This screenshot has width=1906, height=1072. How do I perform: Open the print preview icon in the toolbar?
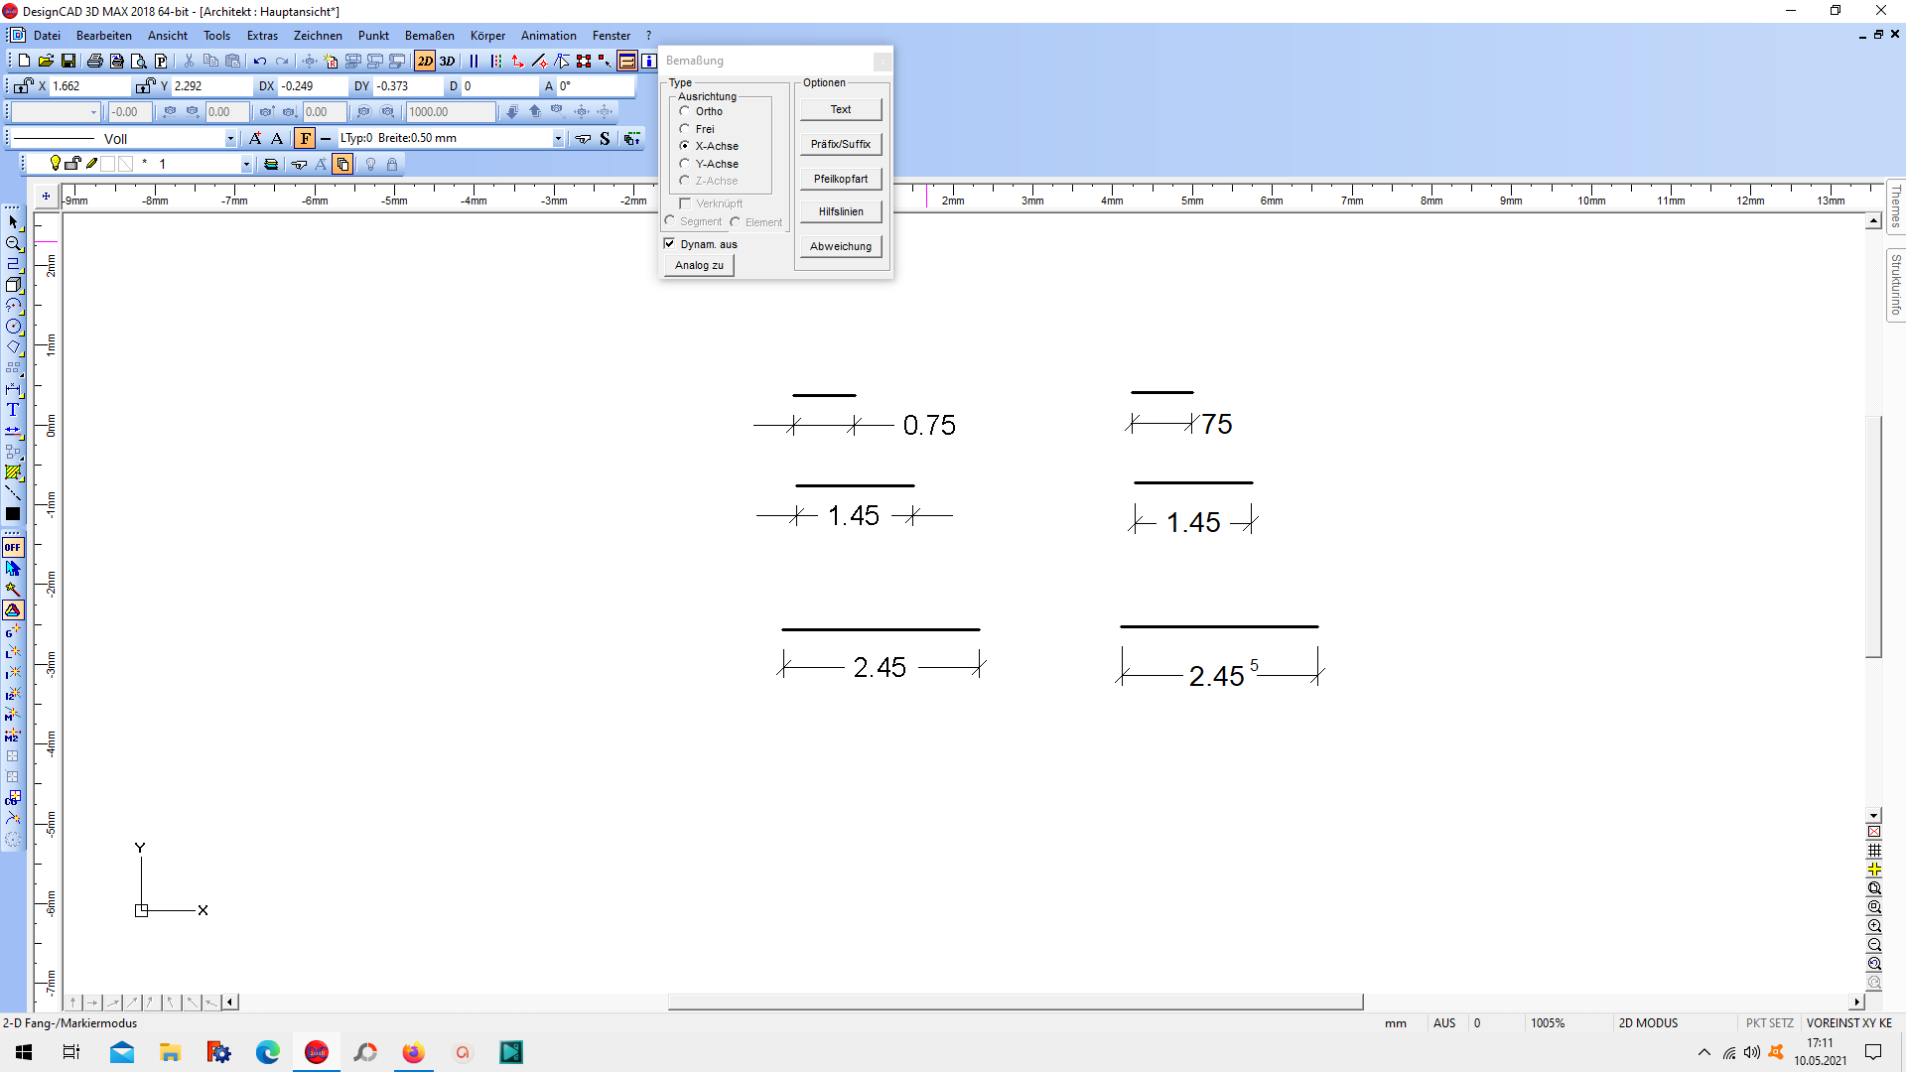tap(139, 61)
